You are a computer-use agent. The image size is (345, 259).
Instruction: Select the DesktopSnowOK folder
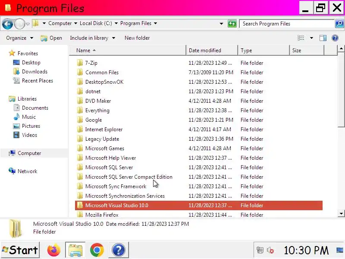point(100,82)
